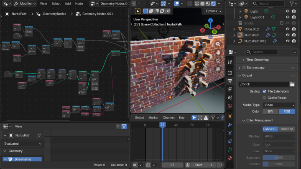This screenshot has width=301, height=169.
Task: Select the tweak cursor tool in viewport header
Action: tap(138, 11)
